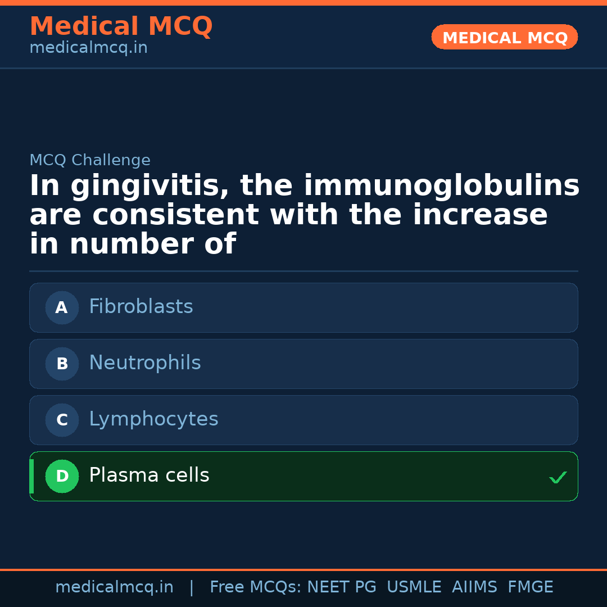The width and height of the screenshot is (607, 607).
Task: Click the green circled D badge
Action: click(62, 476)
